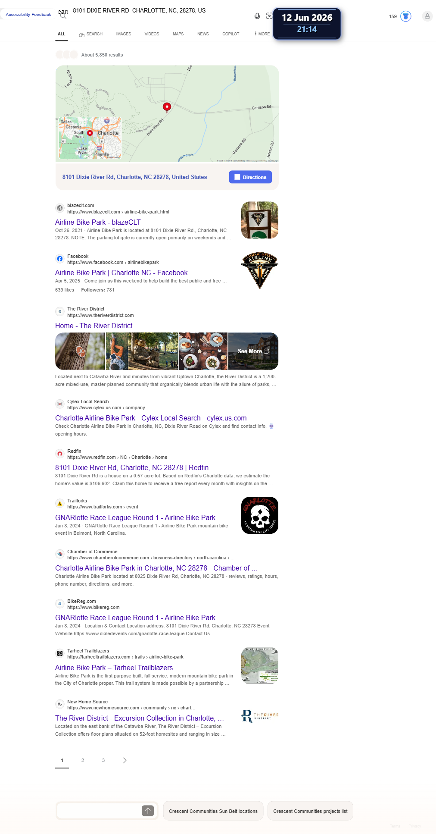Viewport: 436px width, 834px height.
Task: Open Airline Bike Park – Tarheel Trailblazers result
Action: pyautogui.click(x=114, y=668)
